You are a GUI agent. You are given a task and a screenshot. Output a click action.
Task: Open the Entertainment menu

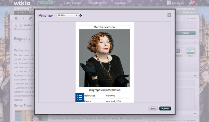(x=99, y=3)
